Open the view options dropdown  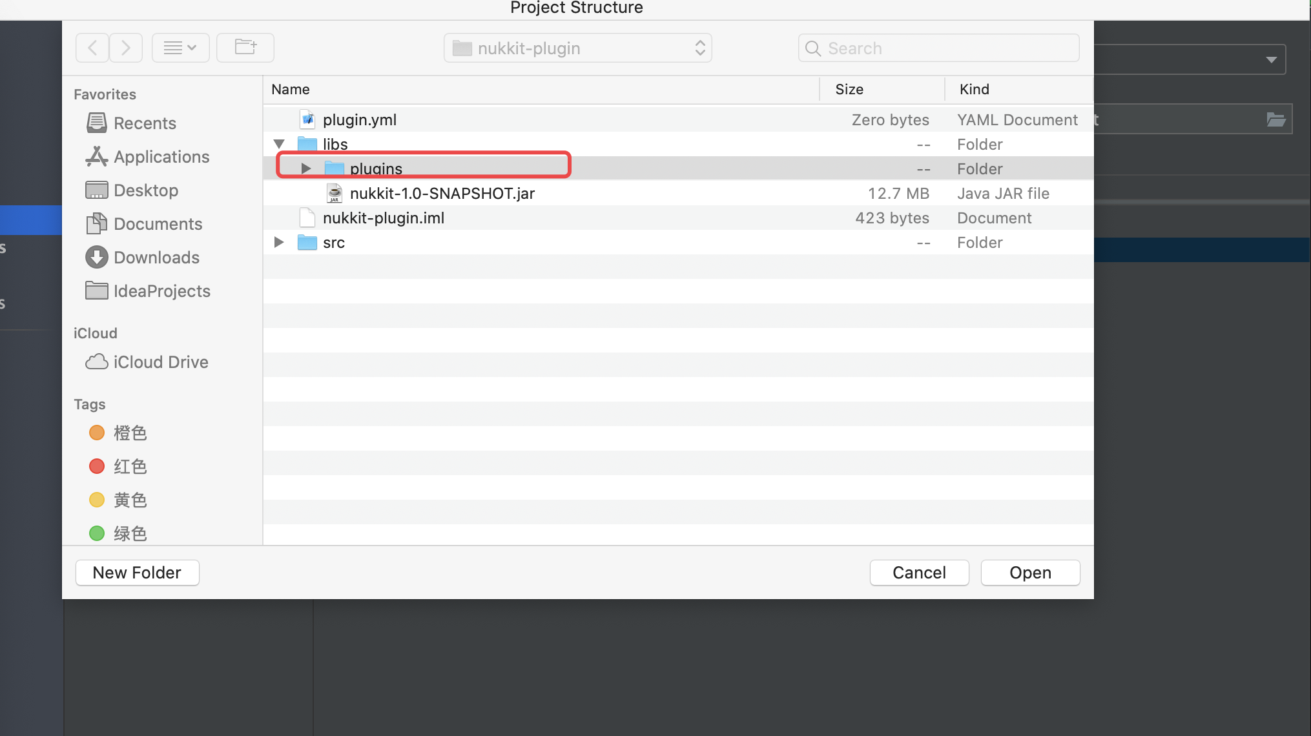point(180,48)
